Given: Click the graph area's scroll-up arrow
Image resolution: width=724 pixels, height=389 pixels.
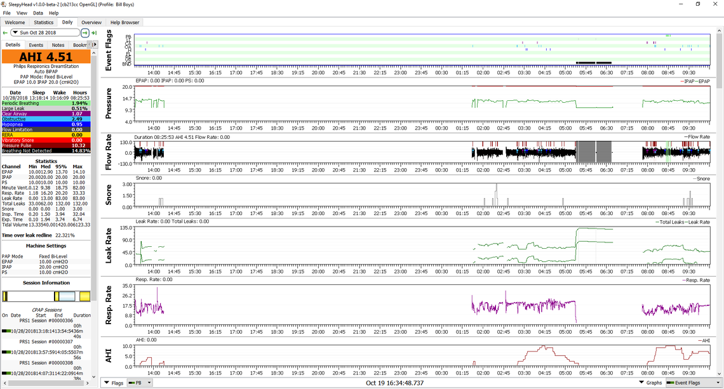Looking at the screenshot, I should pyautogui.click(x=719, y=31).
